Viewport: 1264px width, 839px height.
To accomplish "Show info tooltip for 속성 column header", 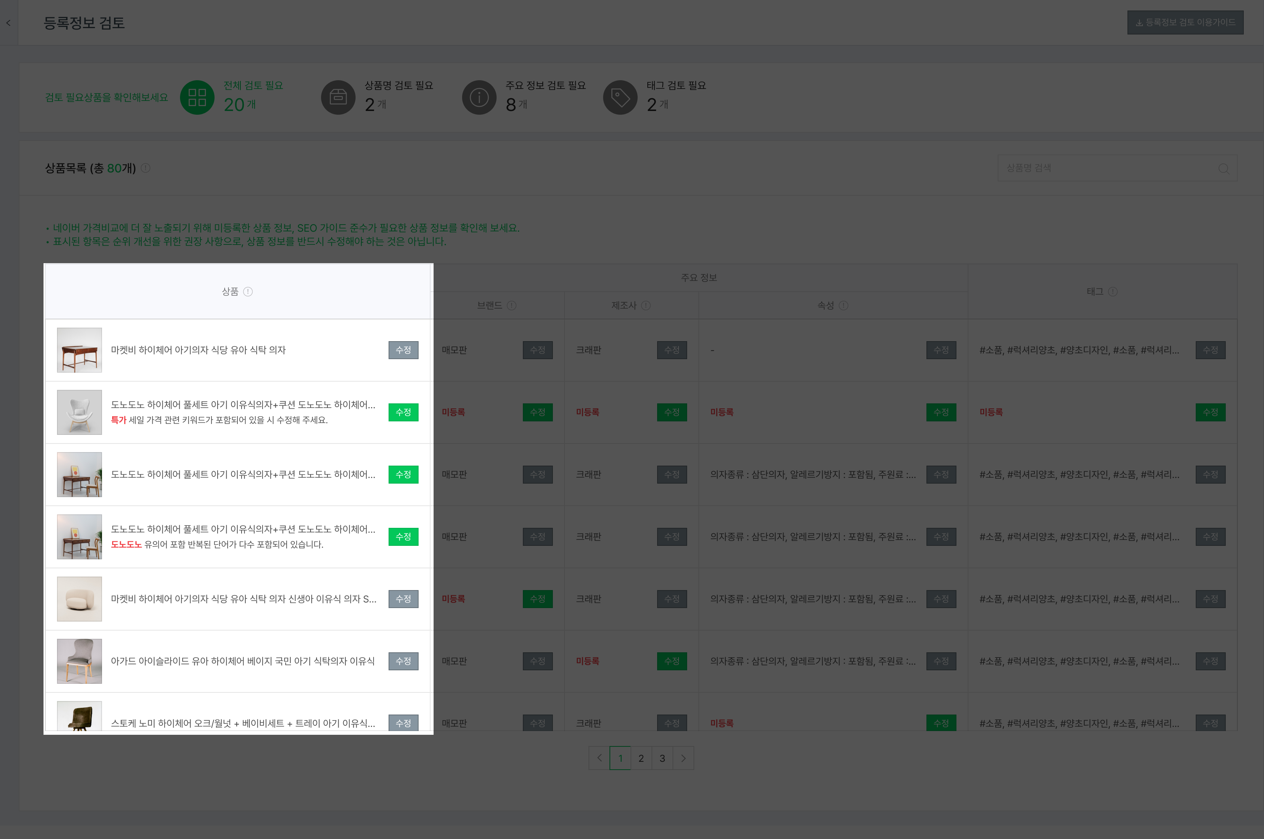I will (844, 306).
